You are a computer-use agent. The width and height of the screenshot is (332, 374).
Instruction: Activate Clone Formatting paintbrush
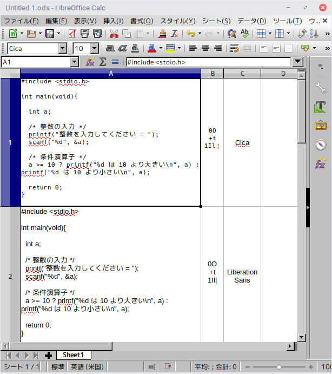click(162, 34)
